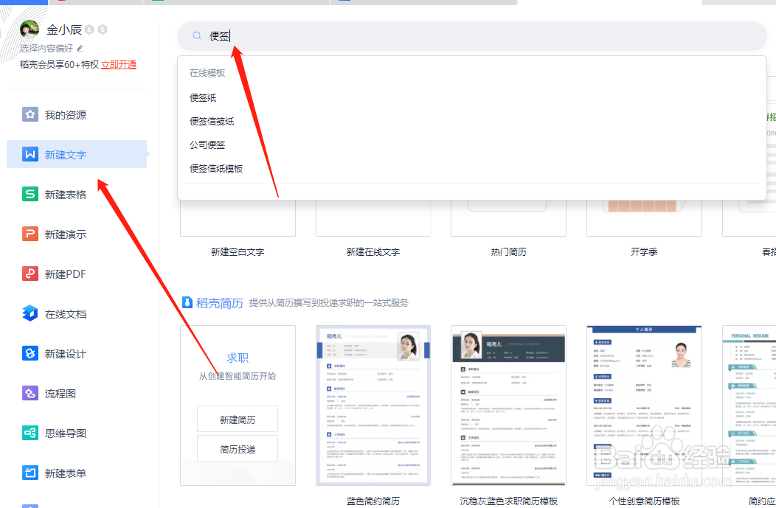The image size is (776, 508).
Task: Select 新建设计 in the sidebar
Action: [77, 353]
